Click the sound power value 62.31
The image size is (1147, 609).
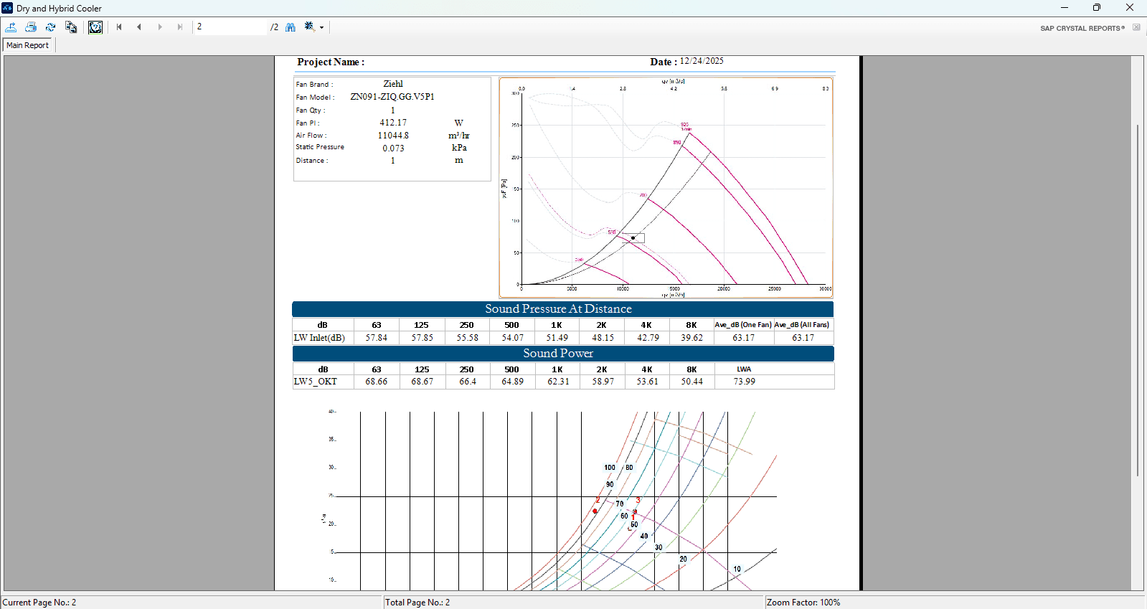coord(558,382)
